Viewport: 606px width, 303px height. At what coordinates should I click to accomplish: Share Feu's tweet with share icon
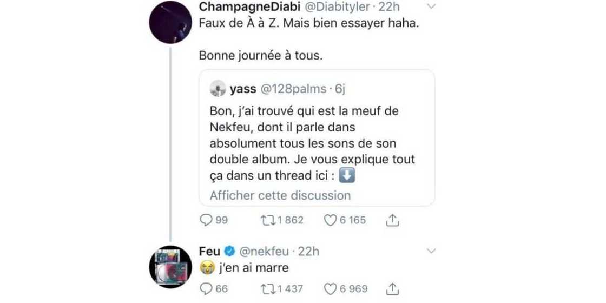coord(393,289)
